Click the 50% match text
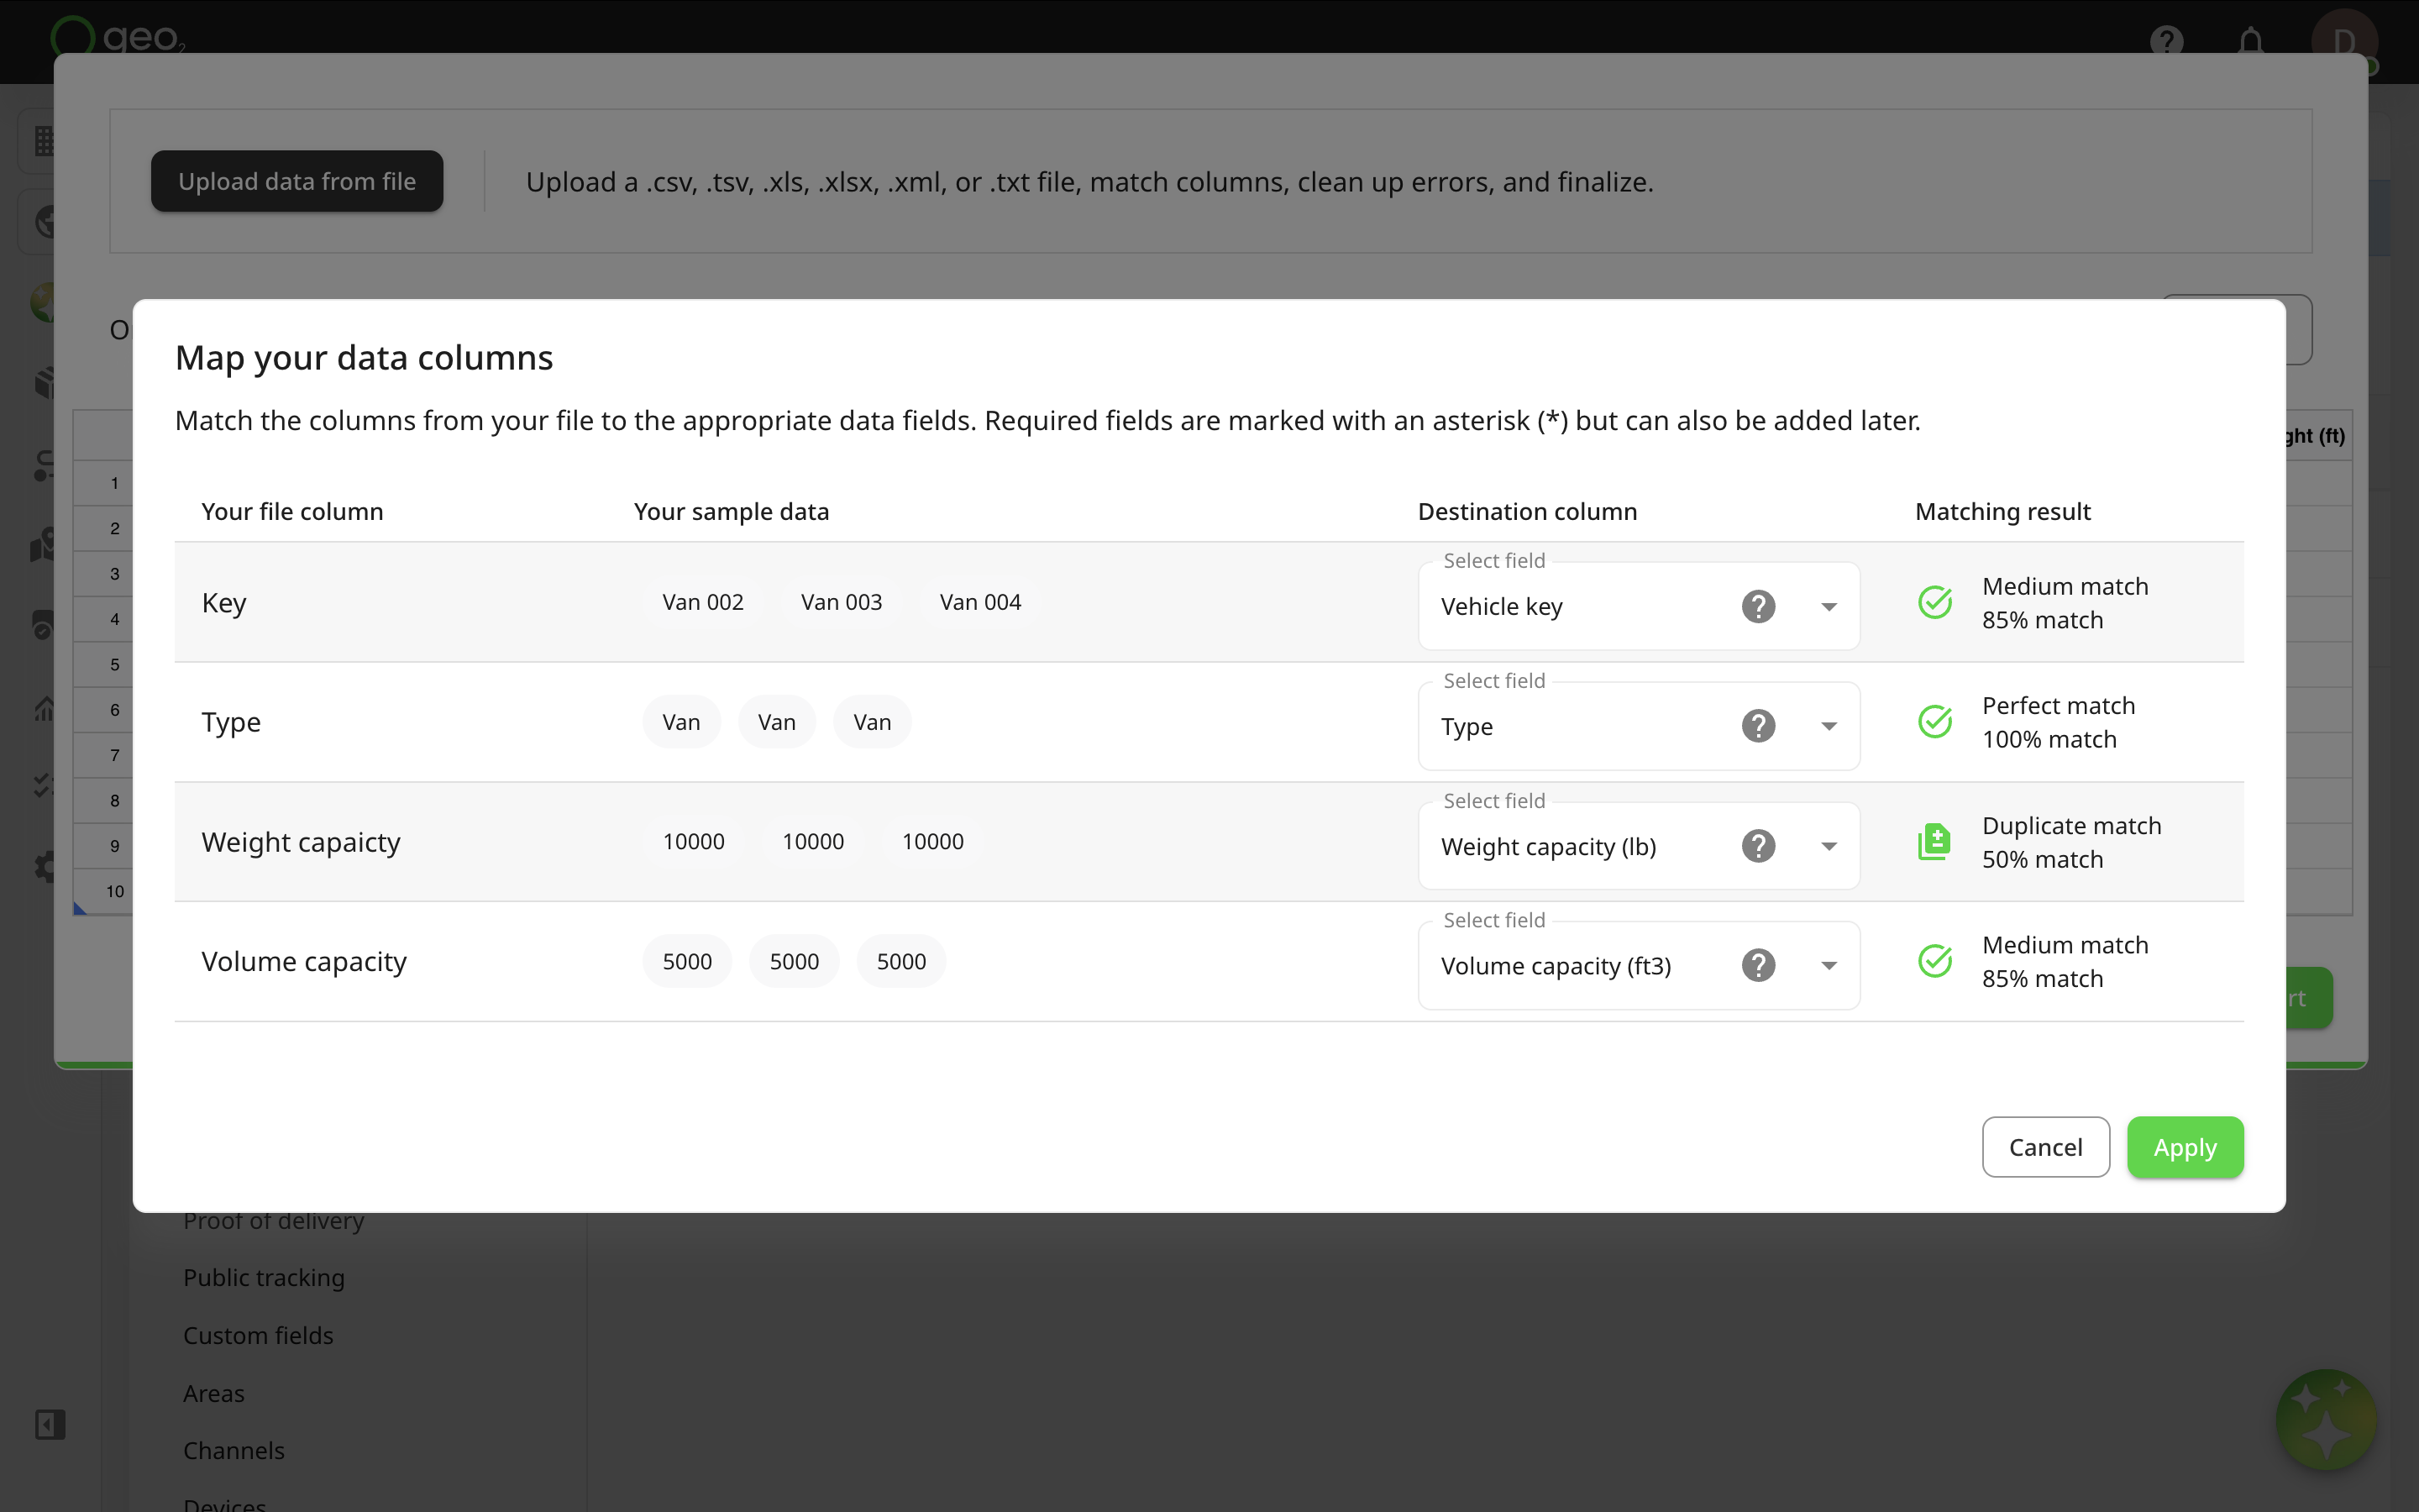2419x1512 pixels. coord(2042,859)
